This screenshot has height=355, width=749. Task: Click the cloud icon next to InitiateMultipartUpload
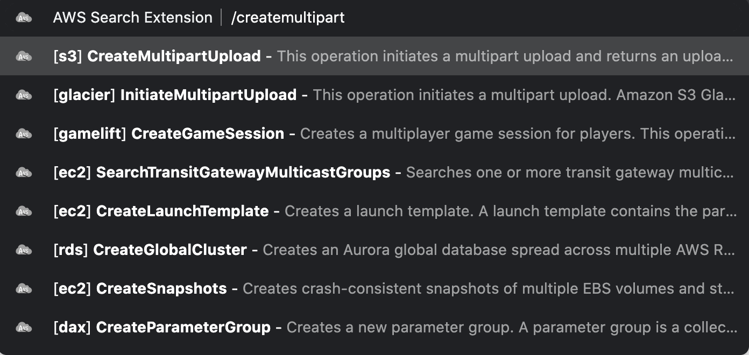(24, 95)
